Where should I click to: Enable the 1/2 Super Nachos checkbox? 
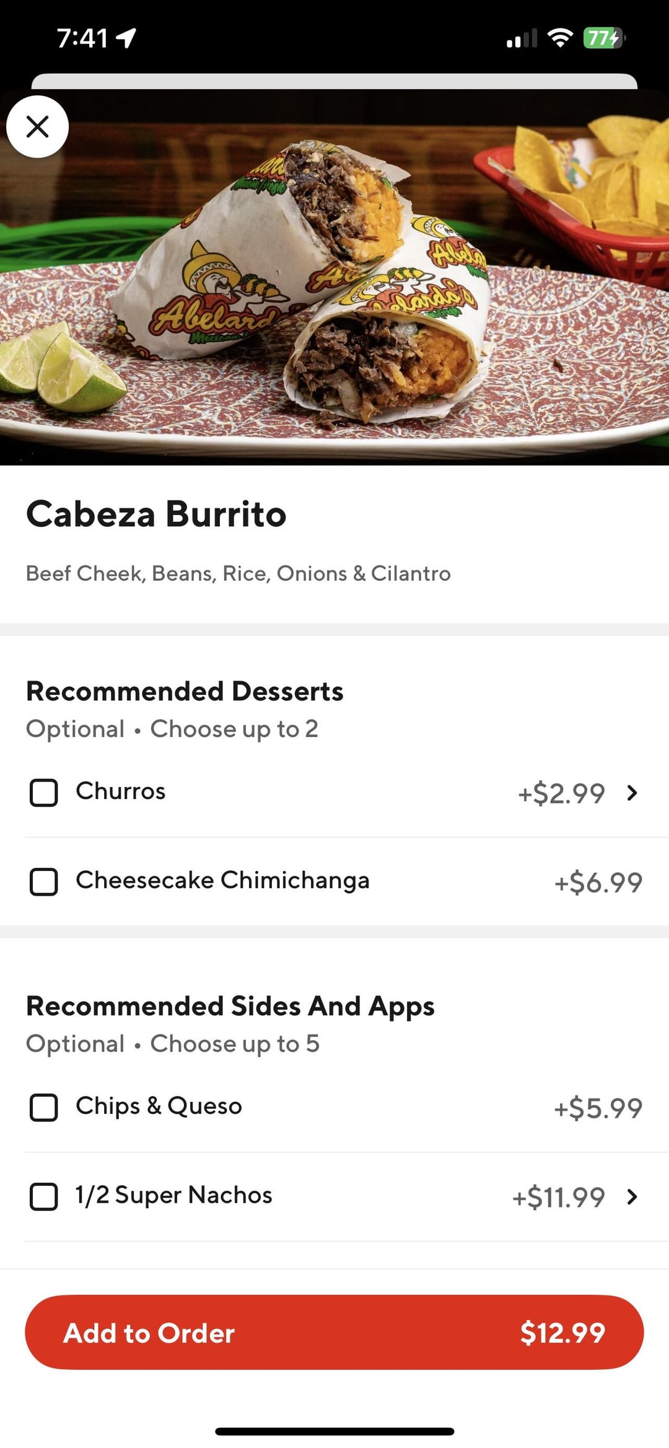[x=44, y=1196]
